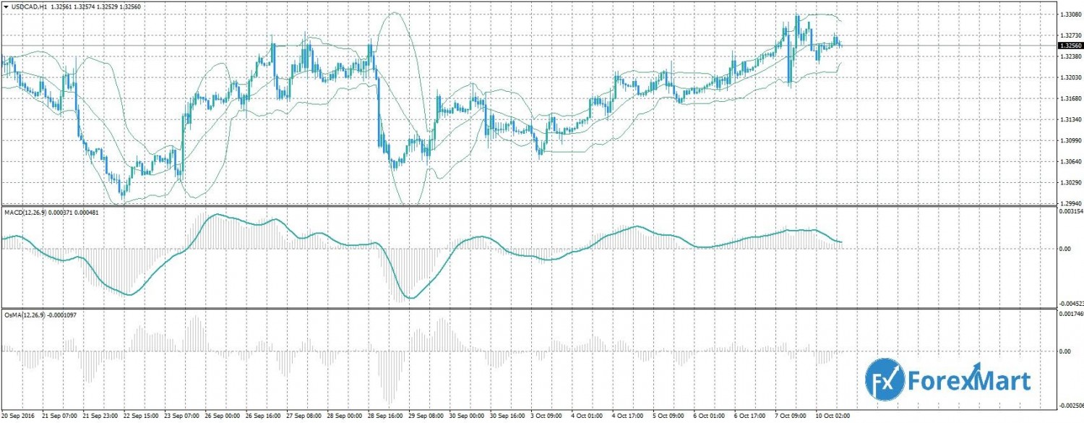The image size is (1084, 423).
Task: Select the current price tag 1.32560
Action: [1070, 46]
